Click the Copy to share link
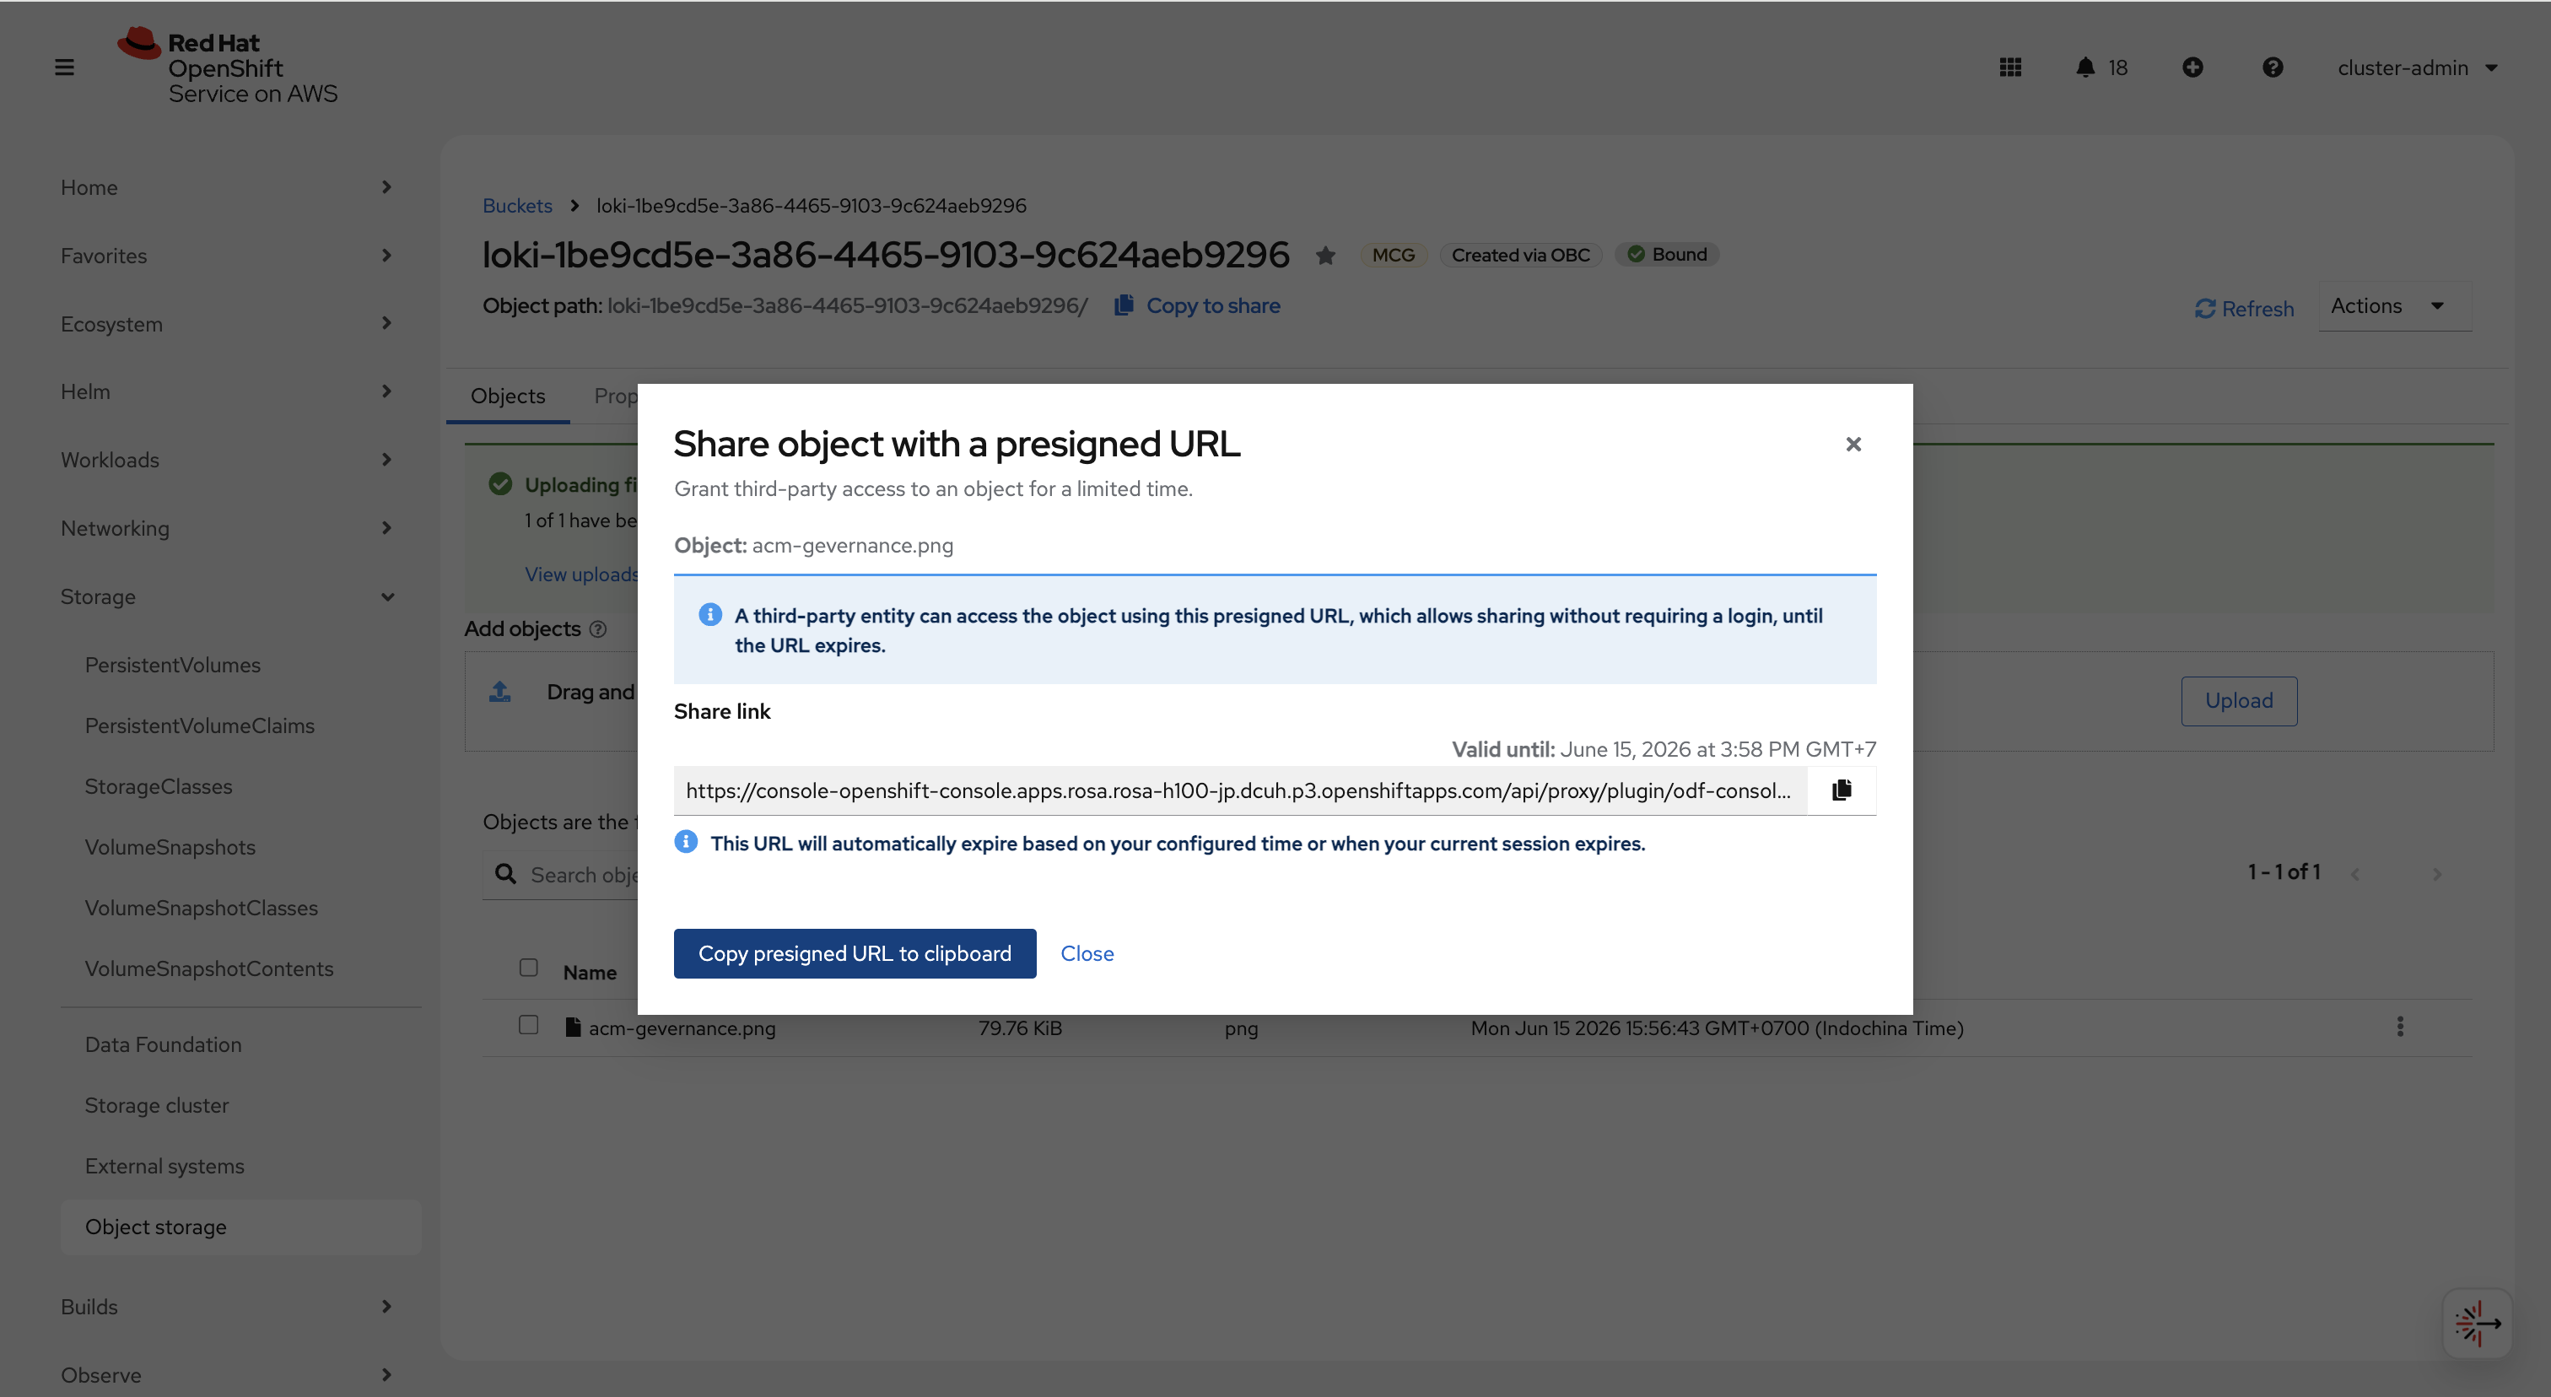This screenshot has width=2551, height=1397. pos(1213,305)
